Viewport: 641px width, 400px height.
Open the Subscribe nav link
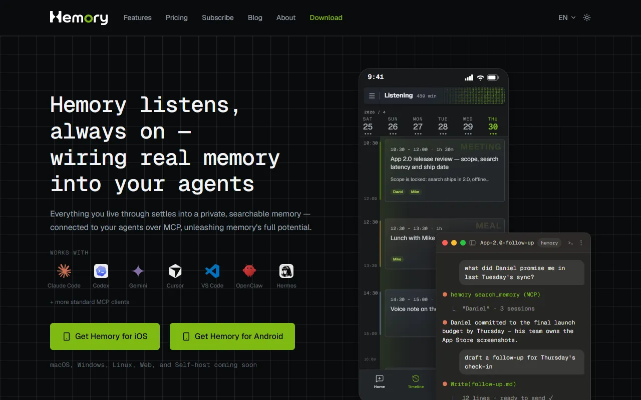pyautogui.click(x=218, y=17)
